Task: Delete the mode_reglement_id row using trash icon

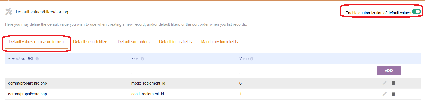Action: click(393, 83)
